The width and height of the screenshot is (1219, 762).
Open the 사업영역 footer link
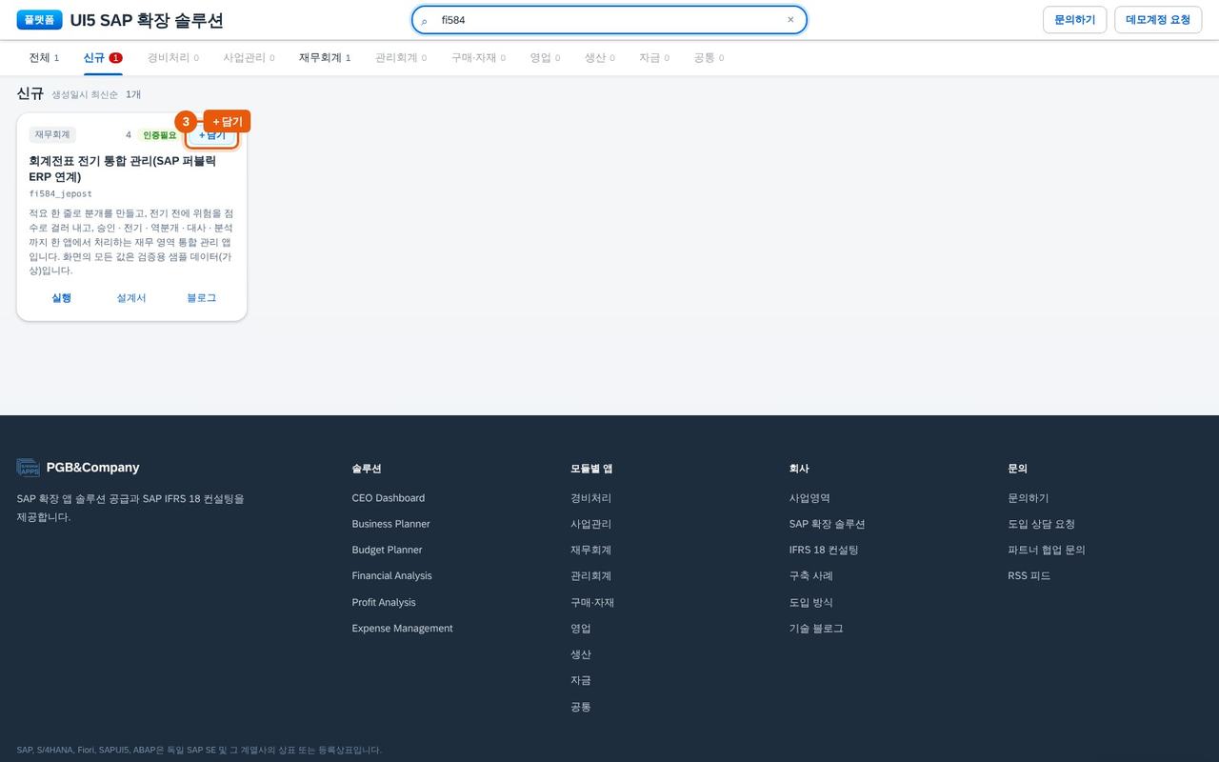point(809,498)
